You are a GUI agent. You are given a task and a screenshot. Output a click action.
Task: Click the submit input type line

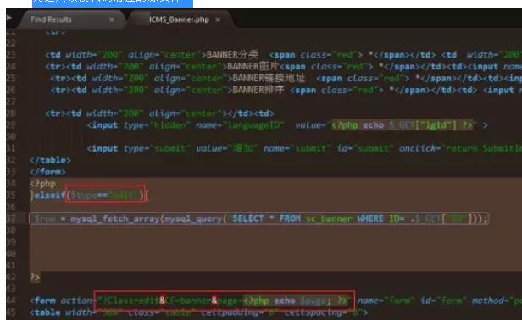tap(304, 148)
